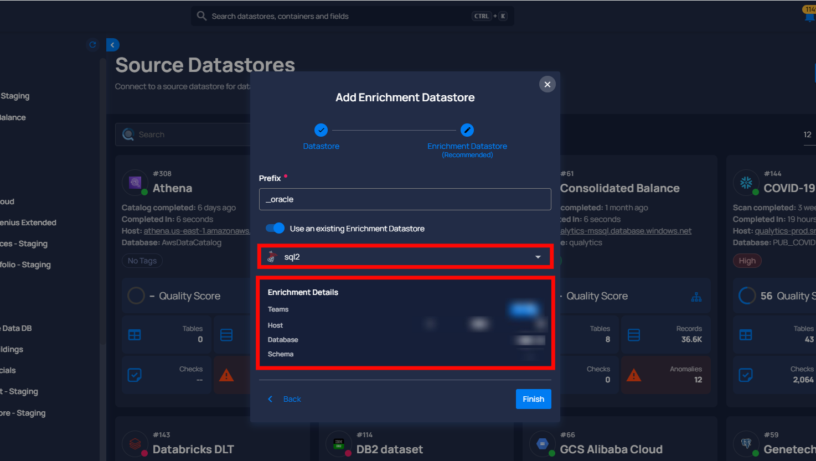816x461 pixels.
Task: Select 'ore - Staging' sidebar item
Action: tap(23, 413)
